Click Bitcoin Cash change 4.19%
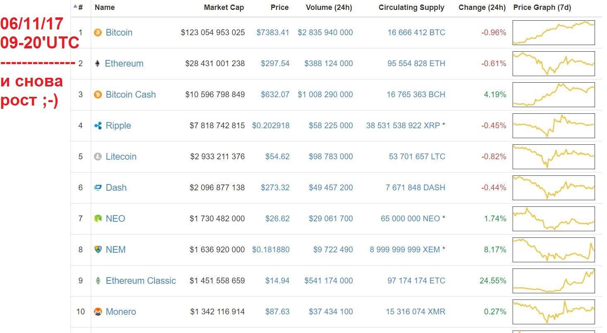The height and width of the screenshot is (333, 607). click(495, 94)
